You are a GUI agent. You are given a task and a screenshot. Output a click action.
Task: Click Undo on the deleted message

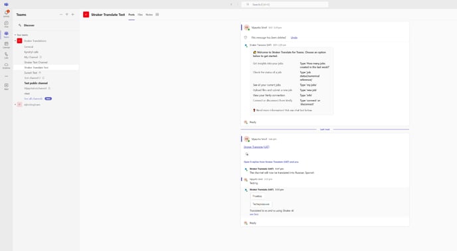click(294, 38)
